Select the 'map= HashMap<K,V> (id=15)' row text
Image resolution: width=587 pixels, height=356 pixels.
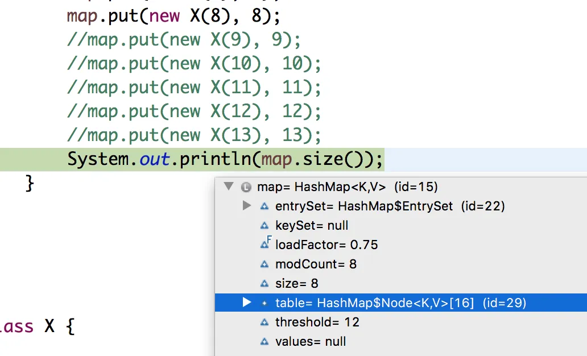click(x=348, y=187)
